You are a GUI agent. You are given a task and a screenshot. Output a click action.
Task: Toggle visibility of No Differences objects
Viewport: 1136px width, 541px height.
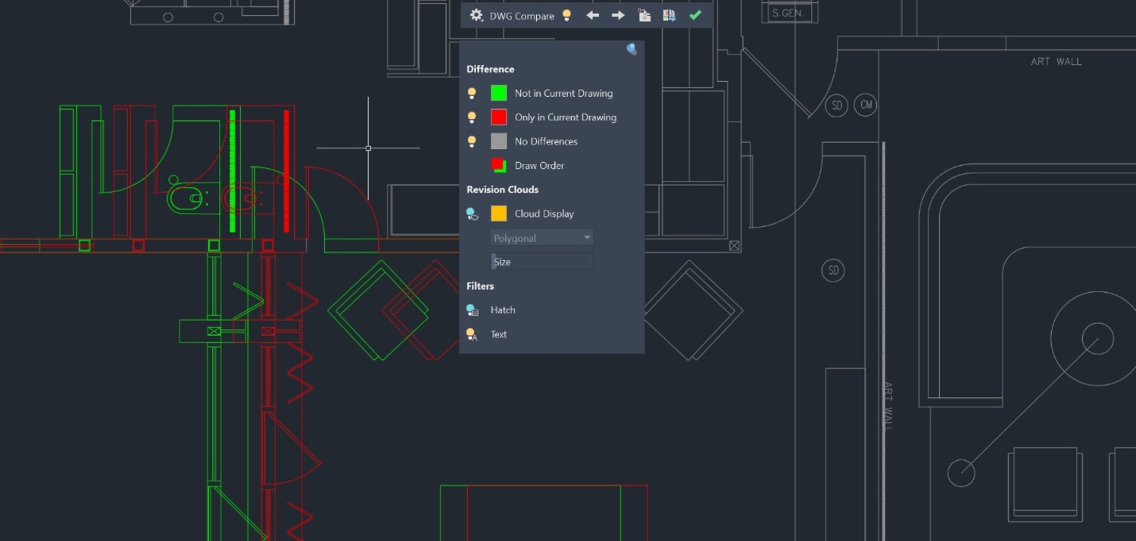tap(472, 141)
